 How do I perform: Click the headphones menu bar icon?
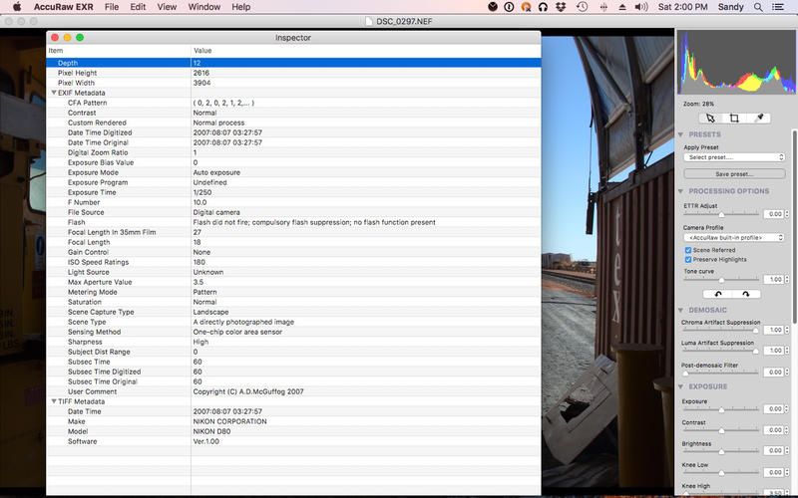(543, 7)
